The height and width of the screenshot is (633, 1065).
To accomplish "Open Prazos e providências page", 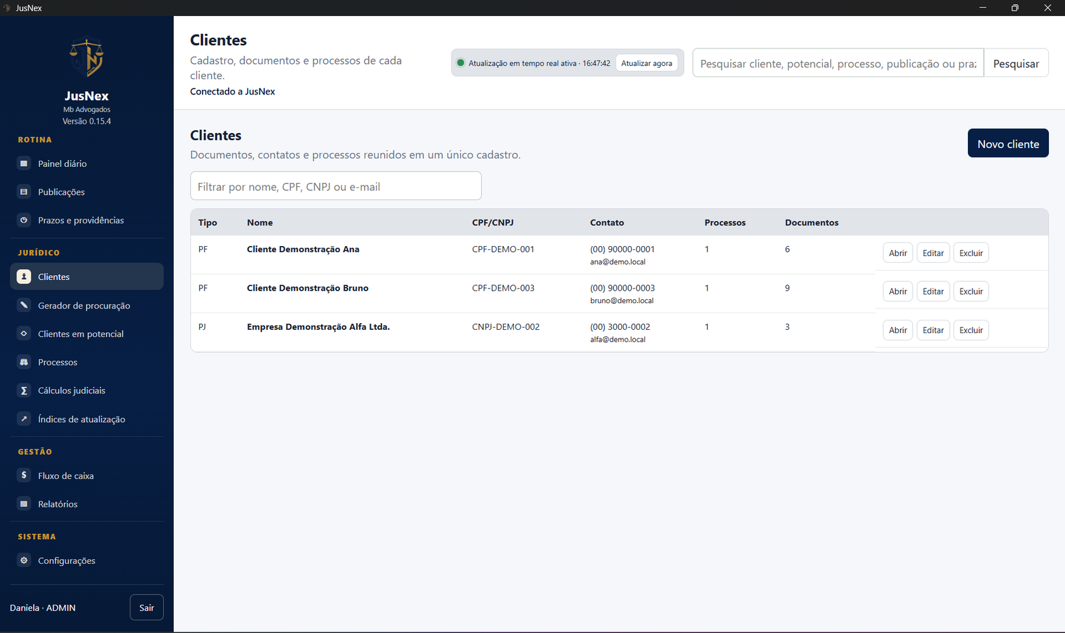I will (x=87, y=220).
